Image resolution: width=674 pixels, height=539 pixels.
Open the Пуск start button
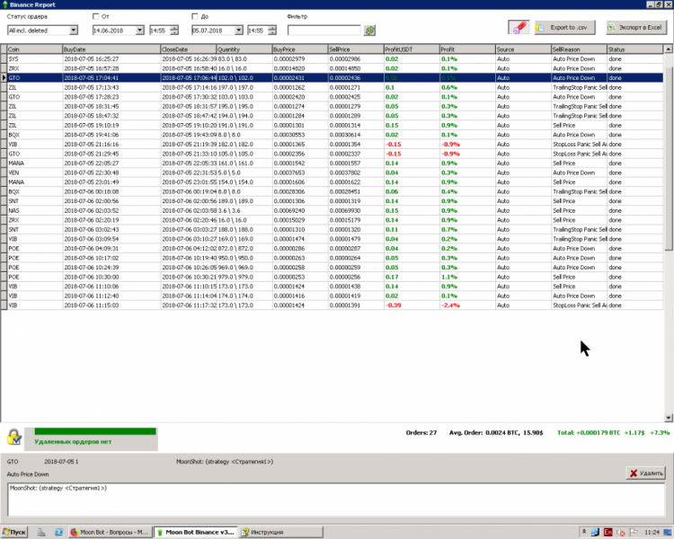tap(14, 532)
